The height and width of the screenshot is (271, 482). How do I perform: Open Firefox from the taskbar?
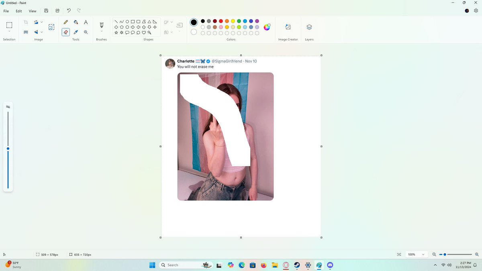point(263,265)
